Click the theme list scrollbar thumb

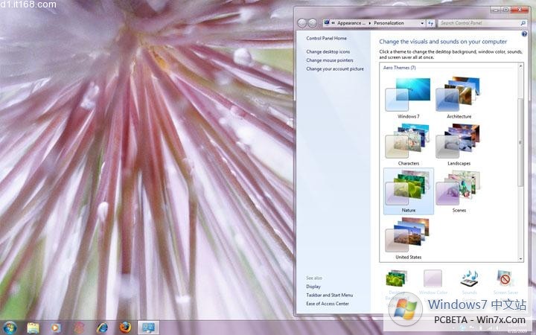click(x=521, y=142)
